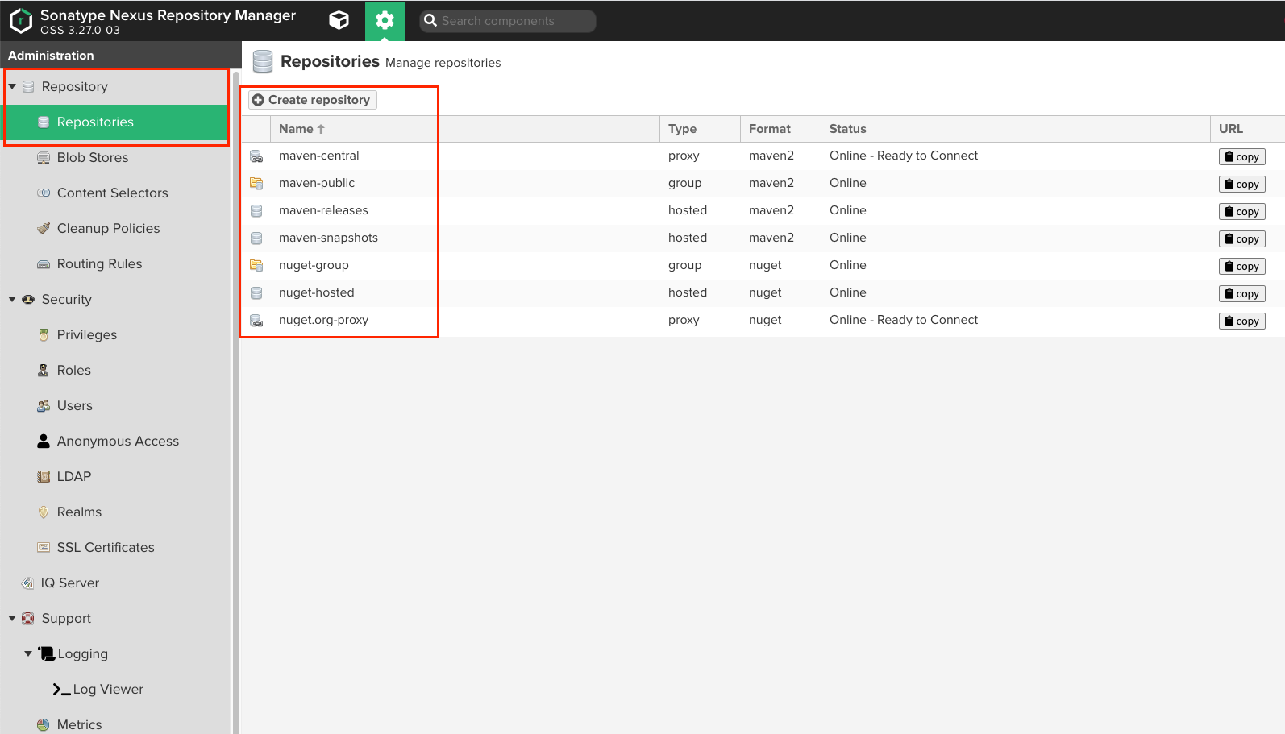Click the SSL Certificates icon

44,548
